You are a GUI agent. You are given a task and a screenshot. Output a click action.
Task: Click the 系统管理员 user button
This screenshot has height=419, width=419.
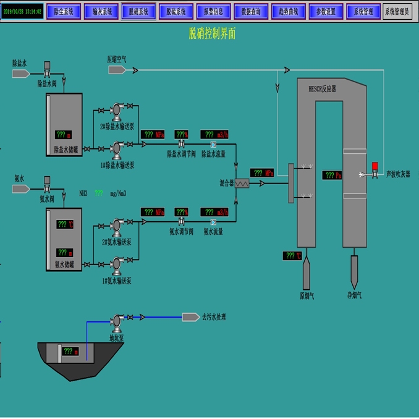pyautogui.click(x=397, y=12)
